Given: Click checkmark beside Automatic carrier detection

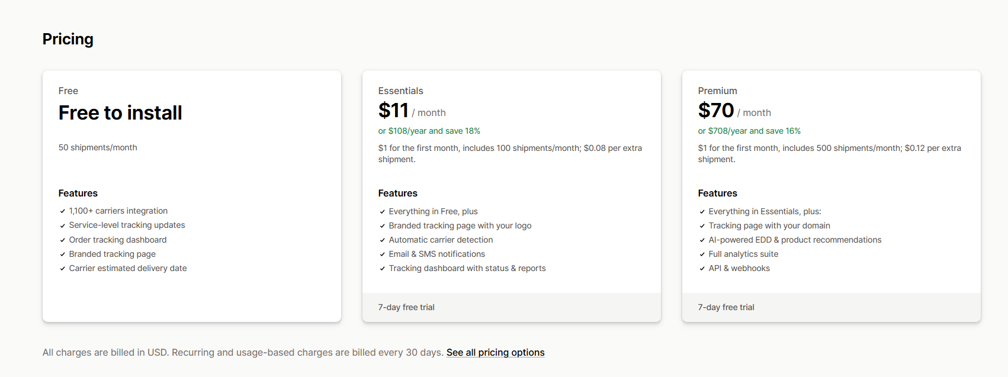Looking at the screenshot, I should click(382, 240).
